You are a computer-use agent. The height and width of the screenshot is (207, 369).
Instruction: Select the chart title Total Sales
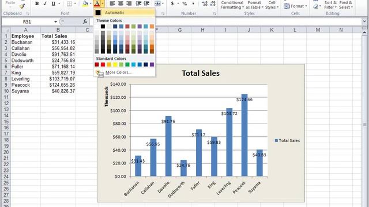coord(201,73)
